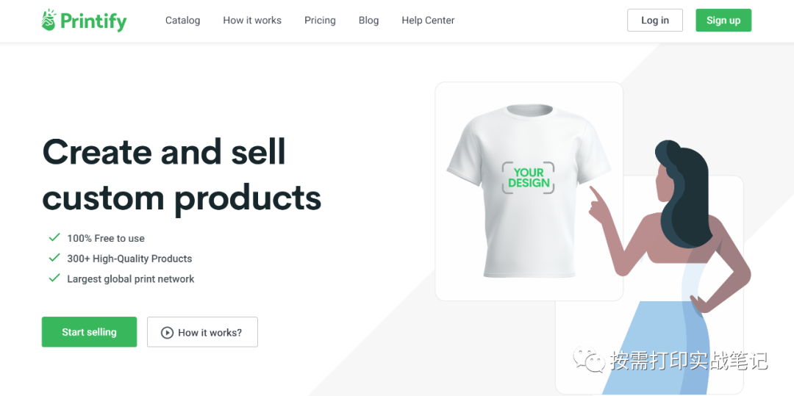Open the Blog nav link
Image resolution: width=794 pixels, height=396 pixels.
[368, 21]
